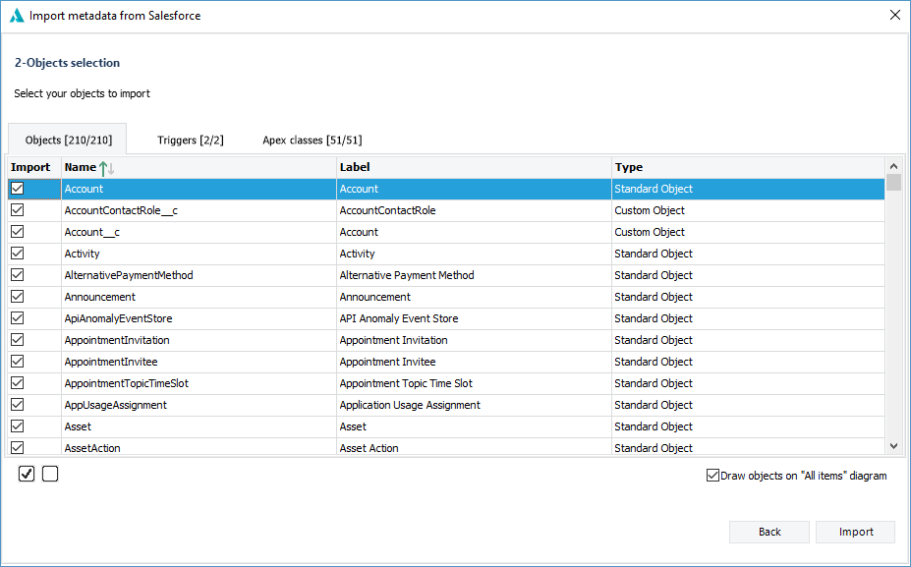Select the Objects [210/210] tab

tap(67, 139)
